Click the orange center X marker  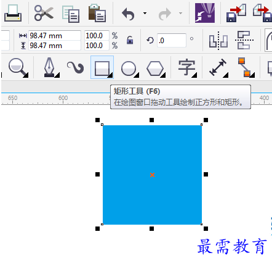(x=152, y=175)
